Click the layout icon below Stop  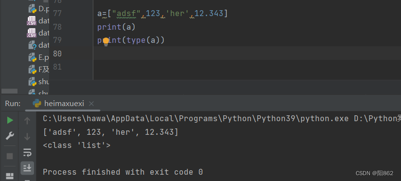pyautogui.click(x=10, y=176)
